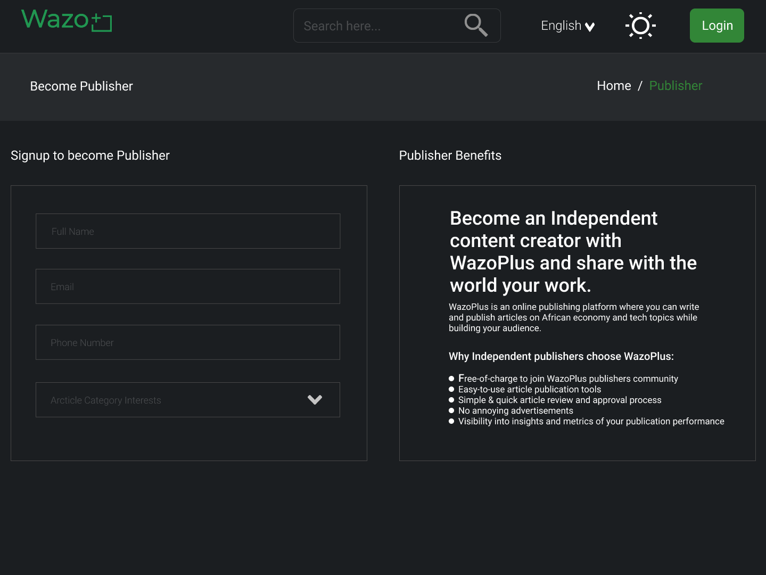Click the Wazo+ logo
The width and height of the screenshot is (766, 575).
pyautogui.click(x=67, y=21)
